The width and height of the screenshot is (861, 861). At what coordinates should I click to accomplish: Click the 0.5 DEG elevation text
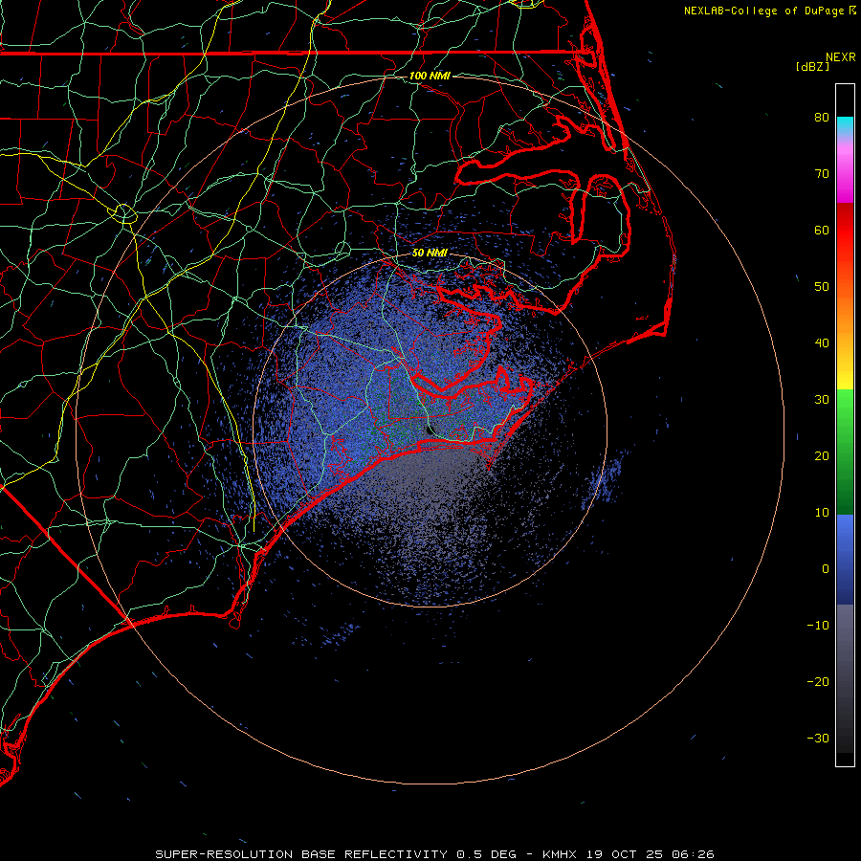tap(487, 854)
